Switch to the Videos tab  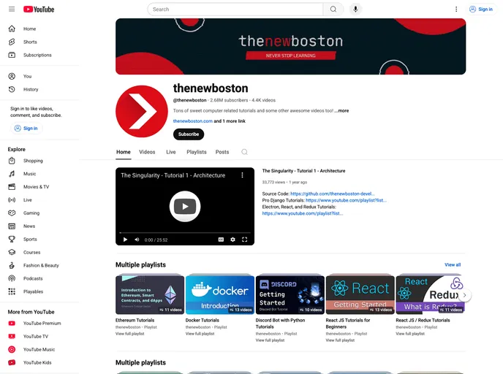147,152
